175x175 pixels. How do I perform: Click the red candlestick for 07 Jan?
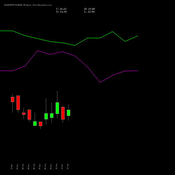point(41,124)
